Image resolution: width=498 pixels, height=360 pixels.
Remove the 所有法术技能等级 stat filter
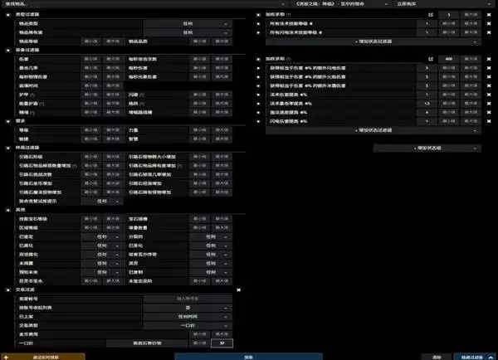pos(489,23)
